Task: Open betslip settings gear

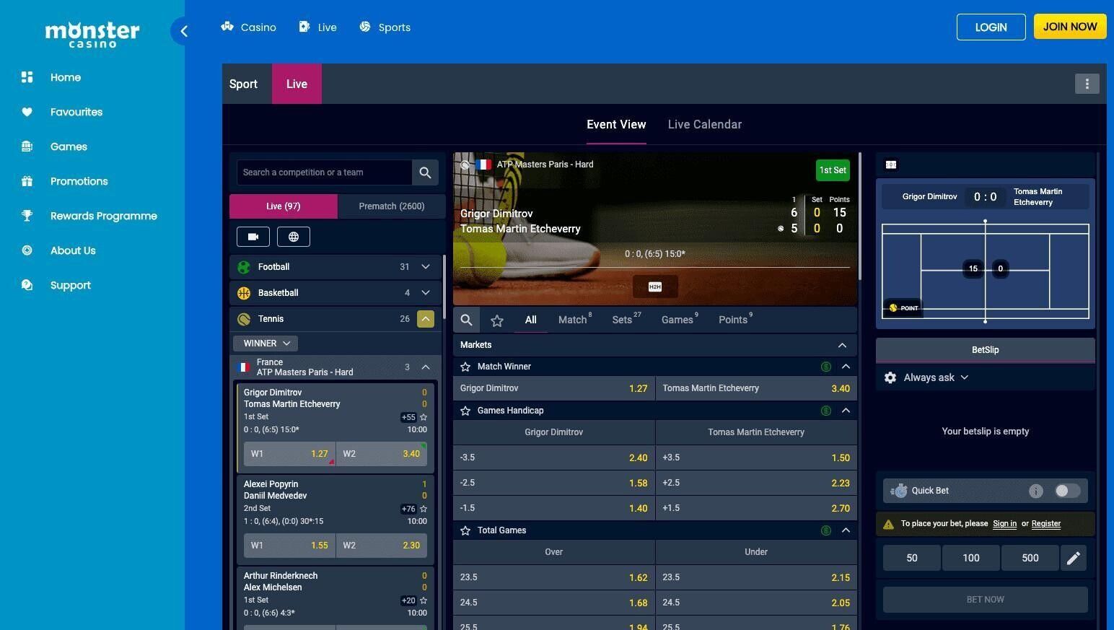Action: [x=890, y=377]
